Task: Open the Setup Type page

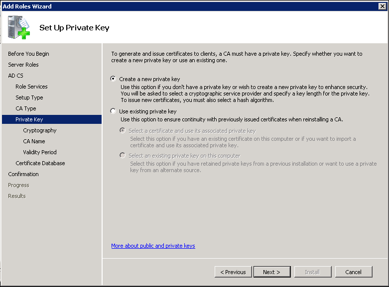Action: [x=29, y=97]
